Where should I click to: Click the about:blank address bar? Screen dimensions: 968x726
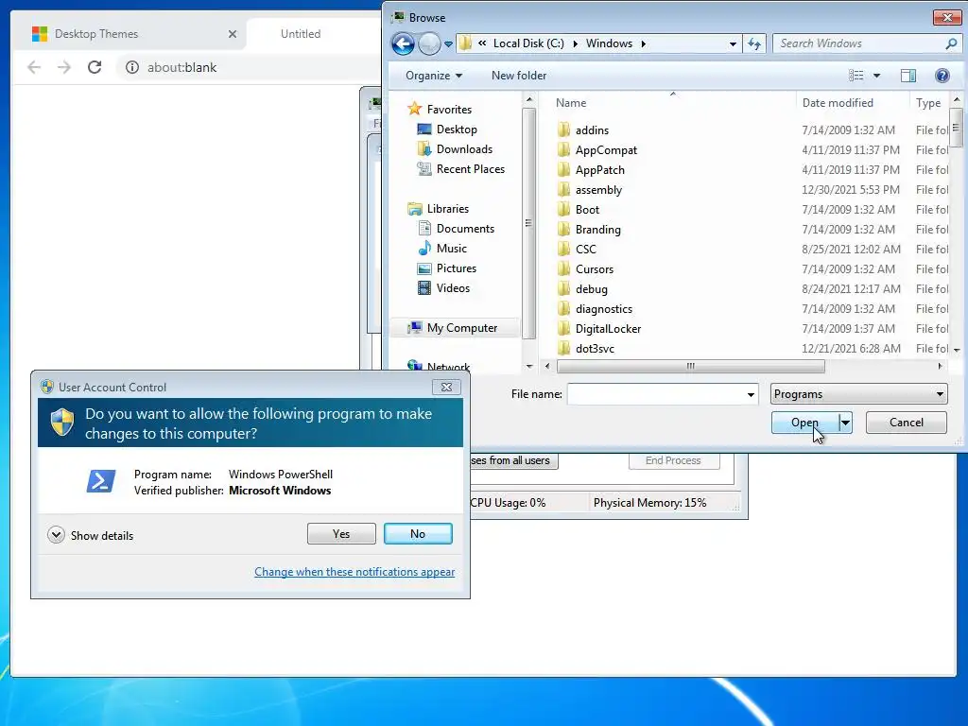point(181,67)
